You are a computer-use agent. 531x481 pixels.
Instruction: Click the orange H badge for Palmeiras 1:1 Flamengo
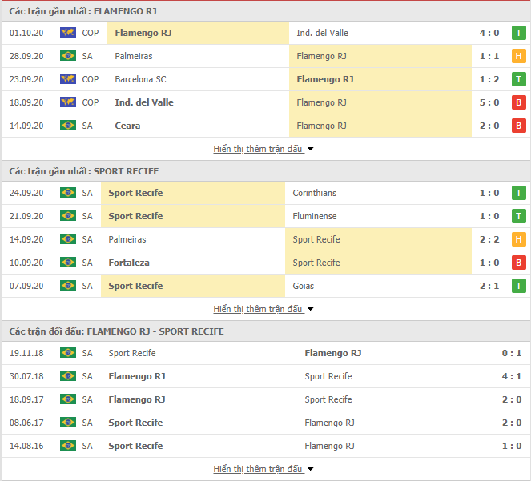pyautogui.click(x=518, y=56)
